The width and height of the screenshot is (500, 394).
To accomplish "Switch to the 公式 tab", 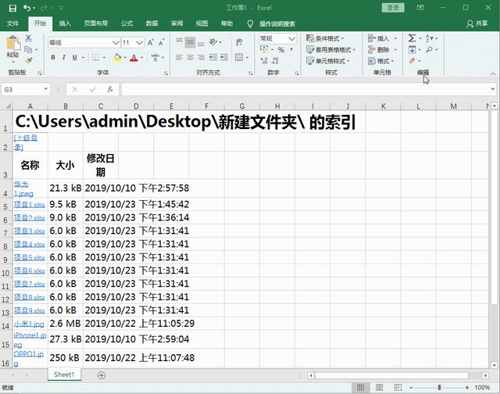I will pos(127,23).
